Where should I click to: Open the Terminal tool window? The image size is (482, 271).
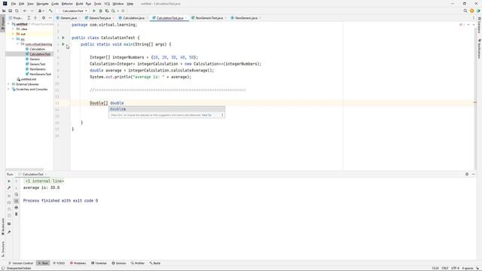pos(99,263)
